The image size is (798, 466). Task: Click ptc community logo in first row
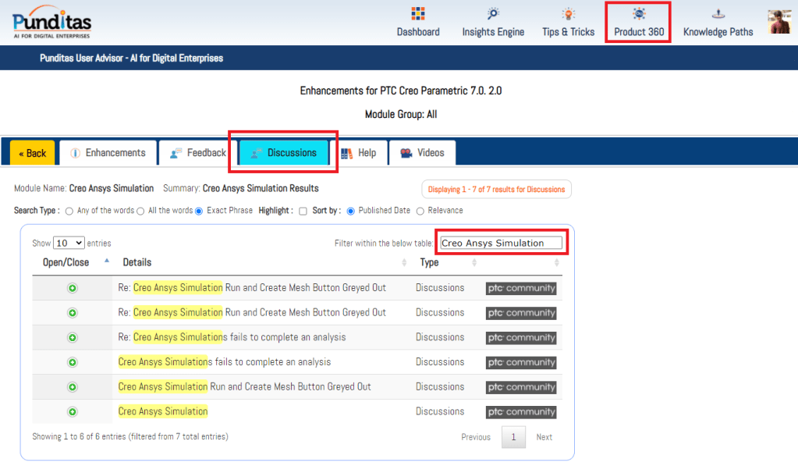point(520,288)
